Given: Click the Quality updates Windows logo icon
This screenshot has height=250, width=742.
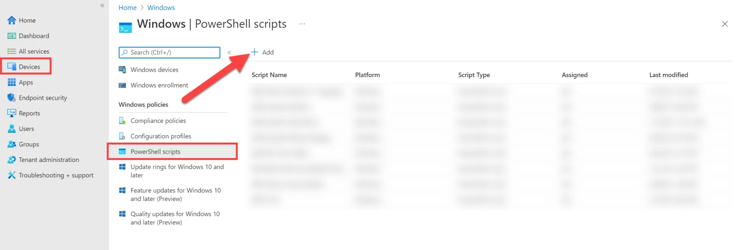Looking at the screenshot, I should tap(122, 214).
